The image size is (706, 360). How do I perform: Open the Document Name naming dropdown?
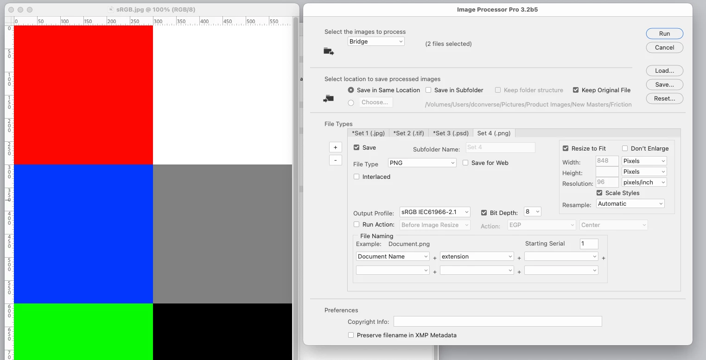pyautogui.click(x=393, y=256)
